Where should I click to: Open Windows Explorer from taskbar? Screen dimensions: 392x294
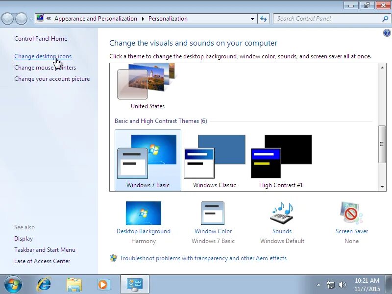74,285
